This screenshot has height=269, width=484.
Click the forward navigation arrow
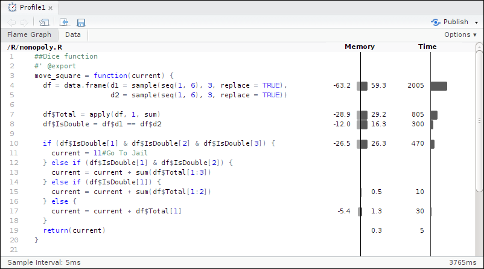pos(24,22)
